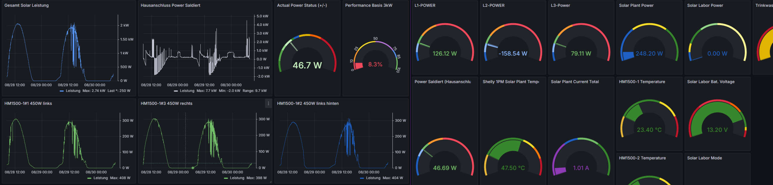Image resolution: width=773 pixels, height=185 pixels.
Task: Select the Solar Plant Power 248.20 W reading
Action: [x=649, y=54]
